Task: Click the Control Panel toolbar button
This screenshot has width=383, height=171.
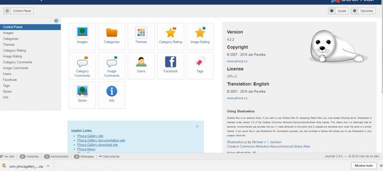Action: coord(22,11)
